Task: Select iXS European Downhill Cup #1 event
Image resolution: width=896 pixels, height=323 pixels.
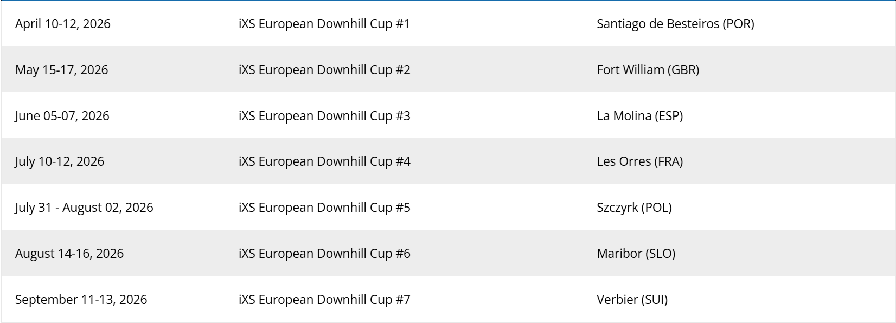Action: 324,24
